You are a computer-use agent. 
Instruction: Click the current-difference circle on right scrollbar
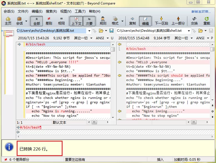pos(212,111)
